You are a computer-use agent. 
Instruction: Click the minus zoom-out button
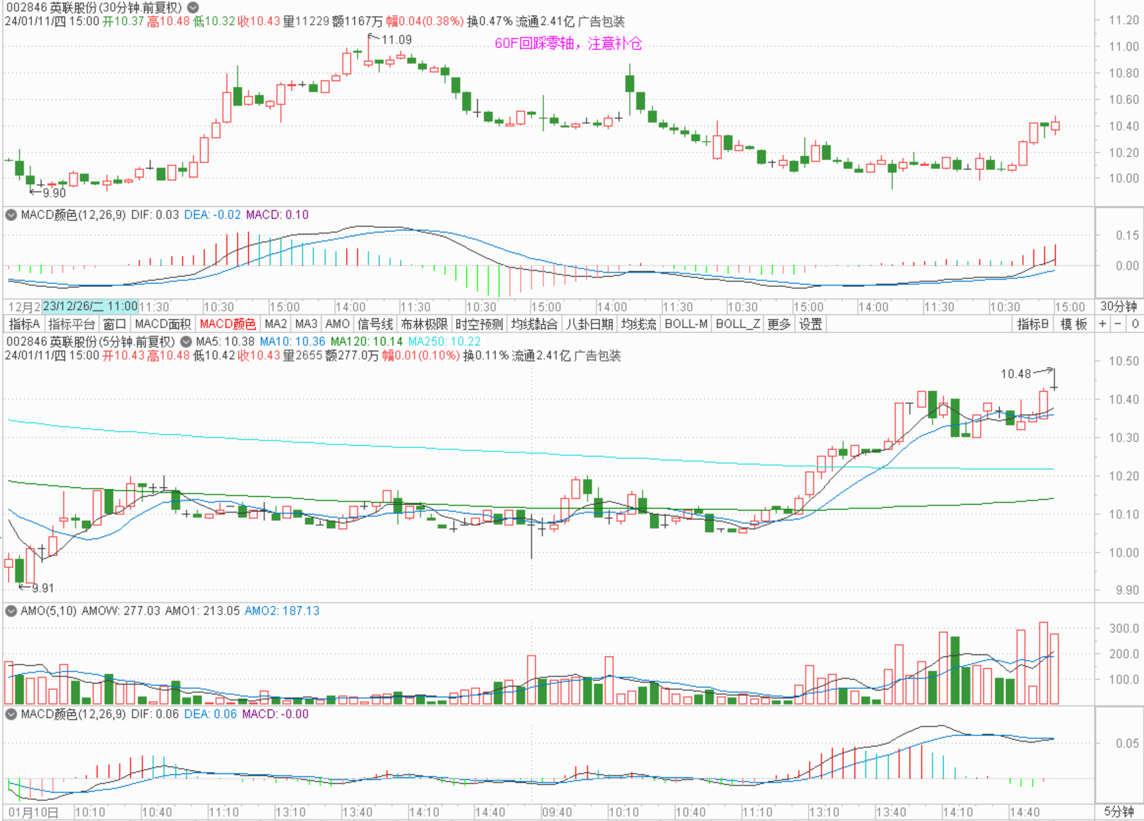1118,324
